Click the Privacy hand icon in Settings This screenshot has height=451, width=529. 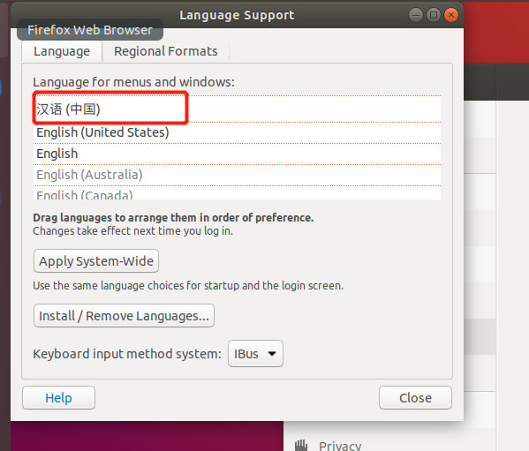pyautogui.click(x=301, y=445)
